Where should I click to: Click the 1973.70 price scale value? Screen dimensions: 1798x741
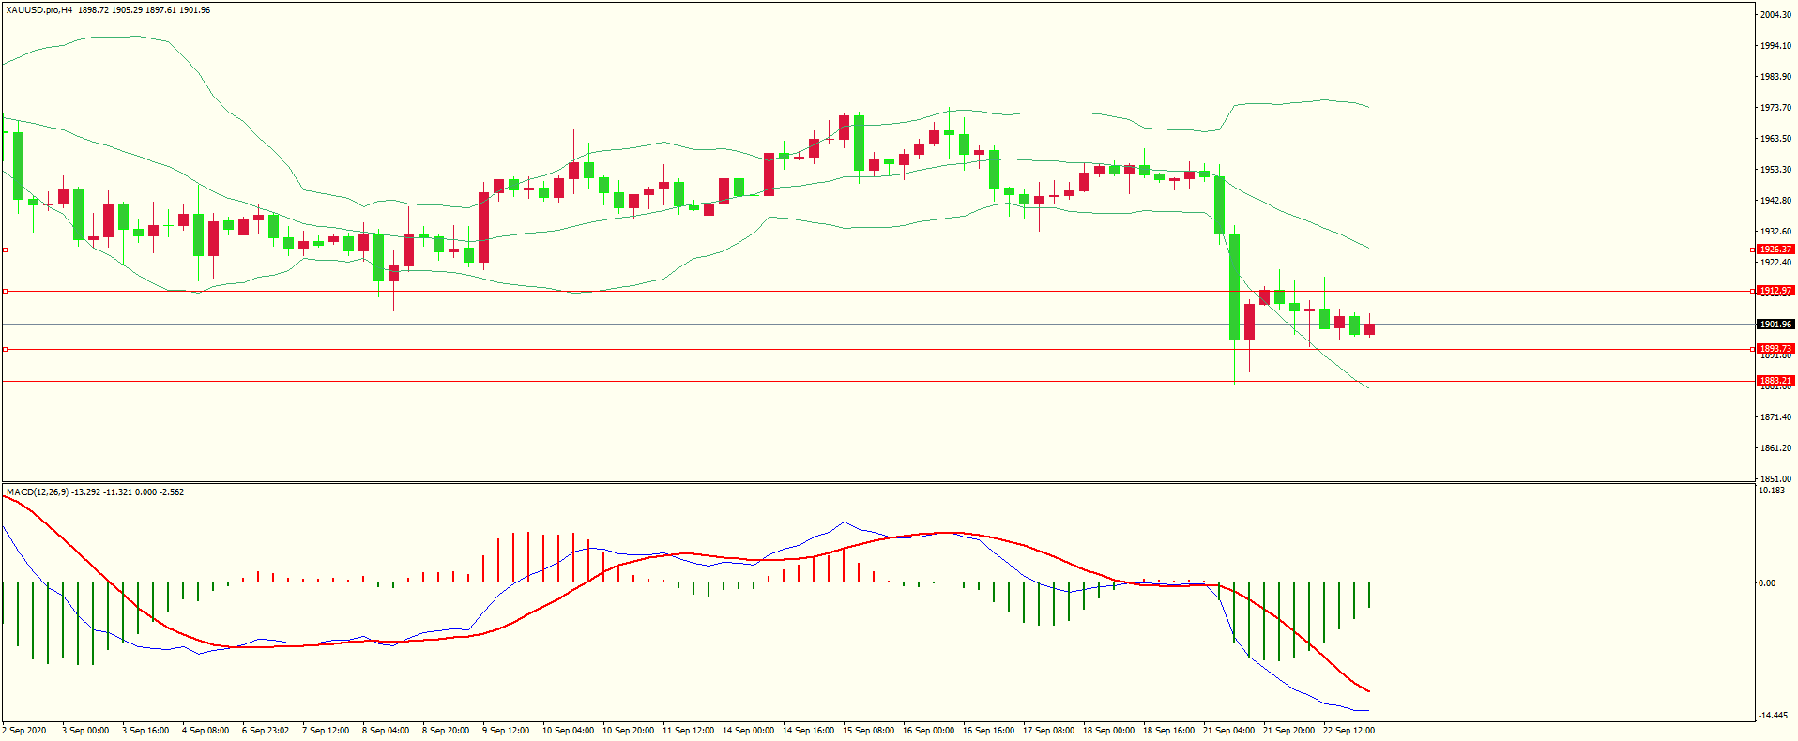point(1776,107)
